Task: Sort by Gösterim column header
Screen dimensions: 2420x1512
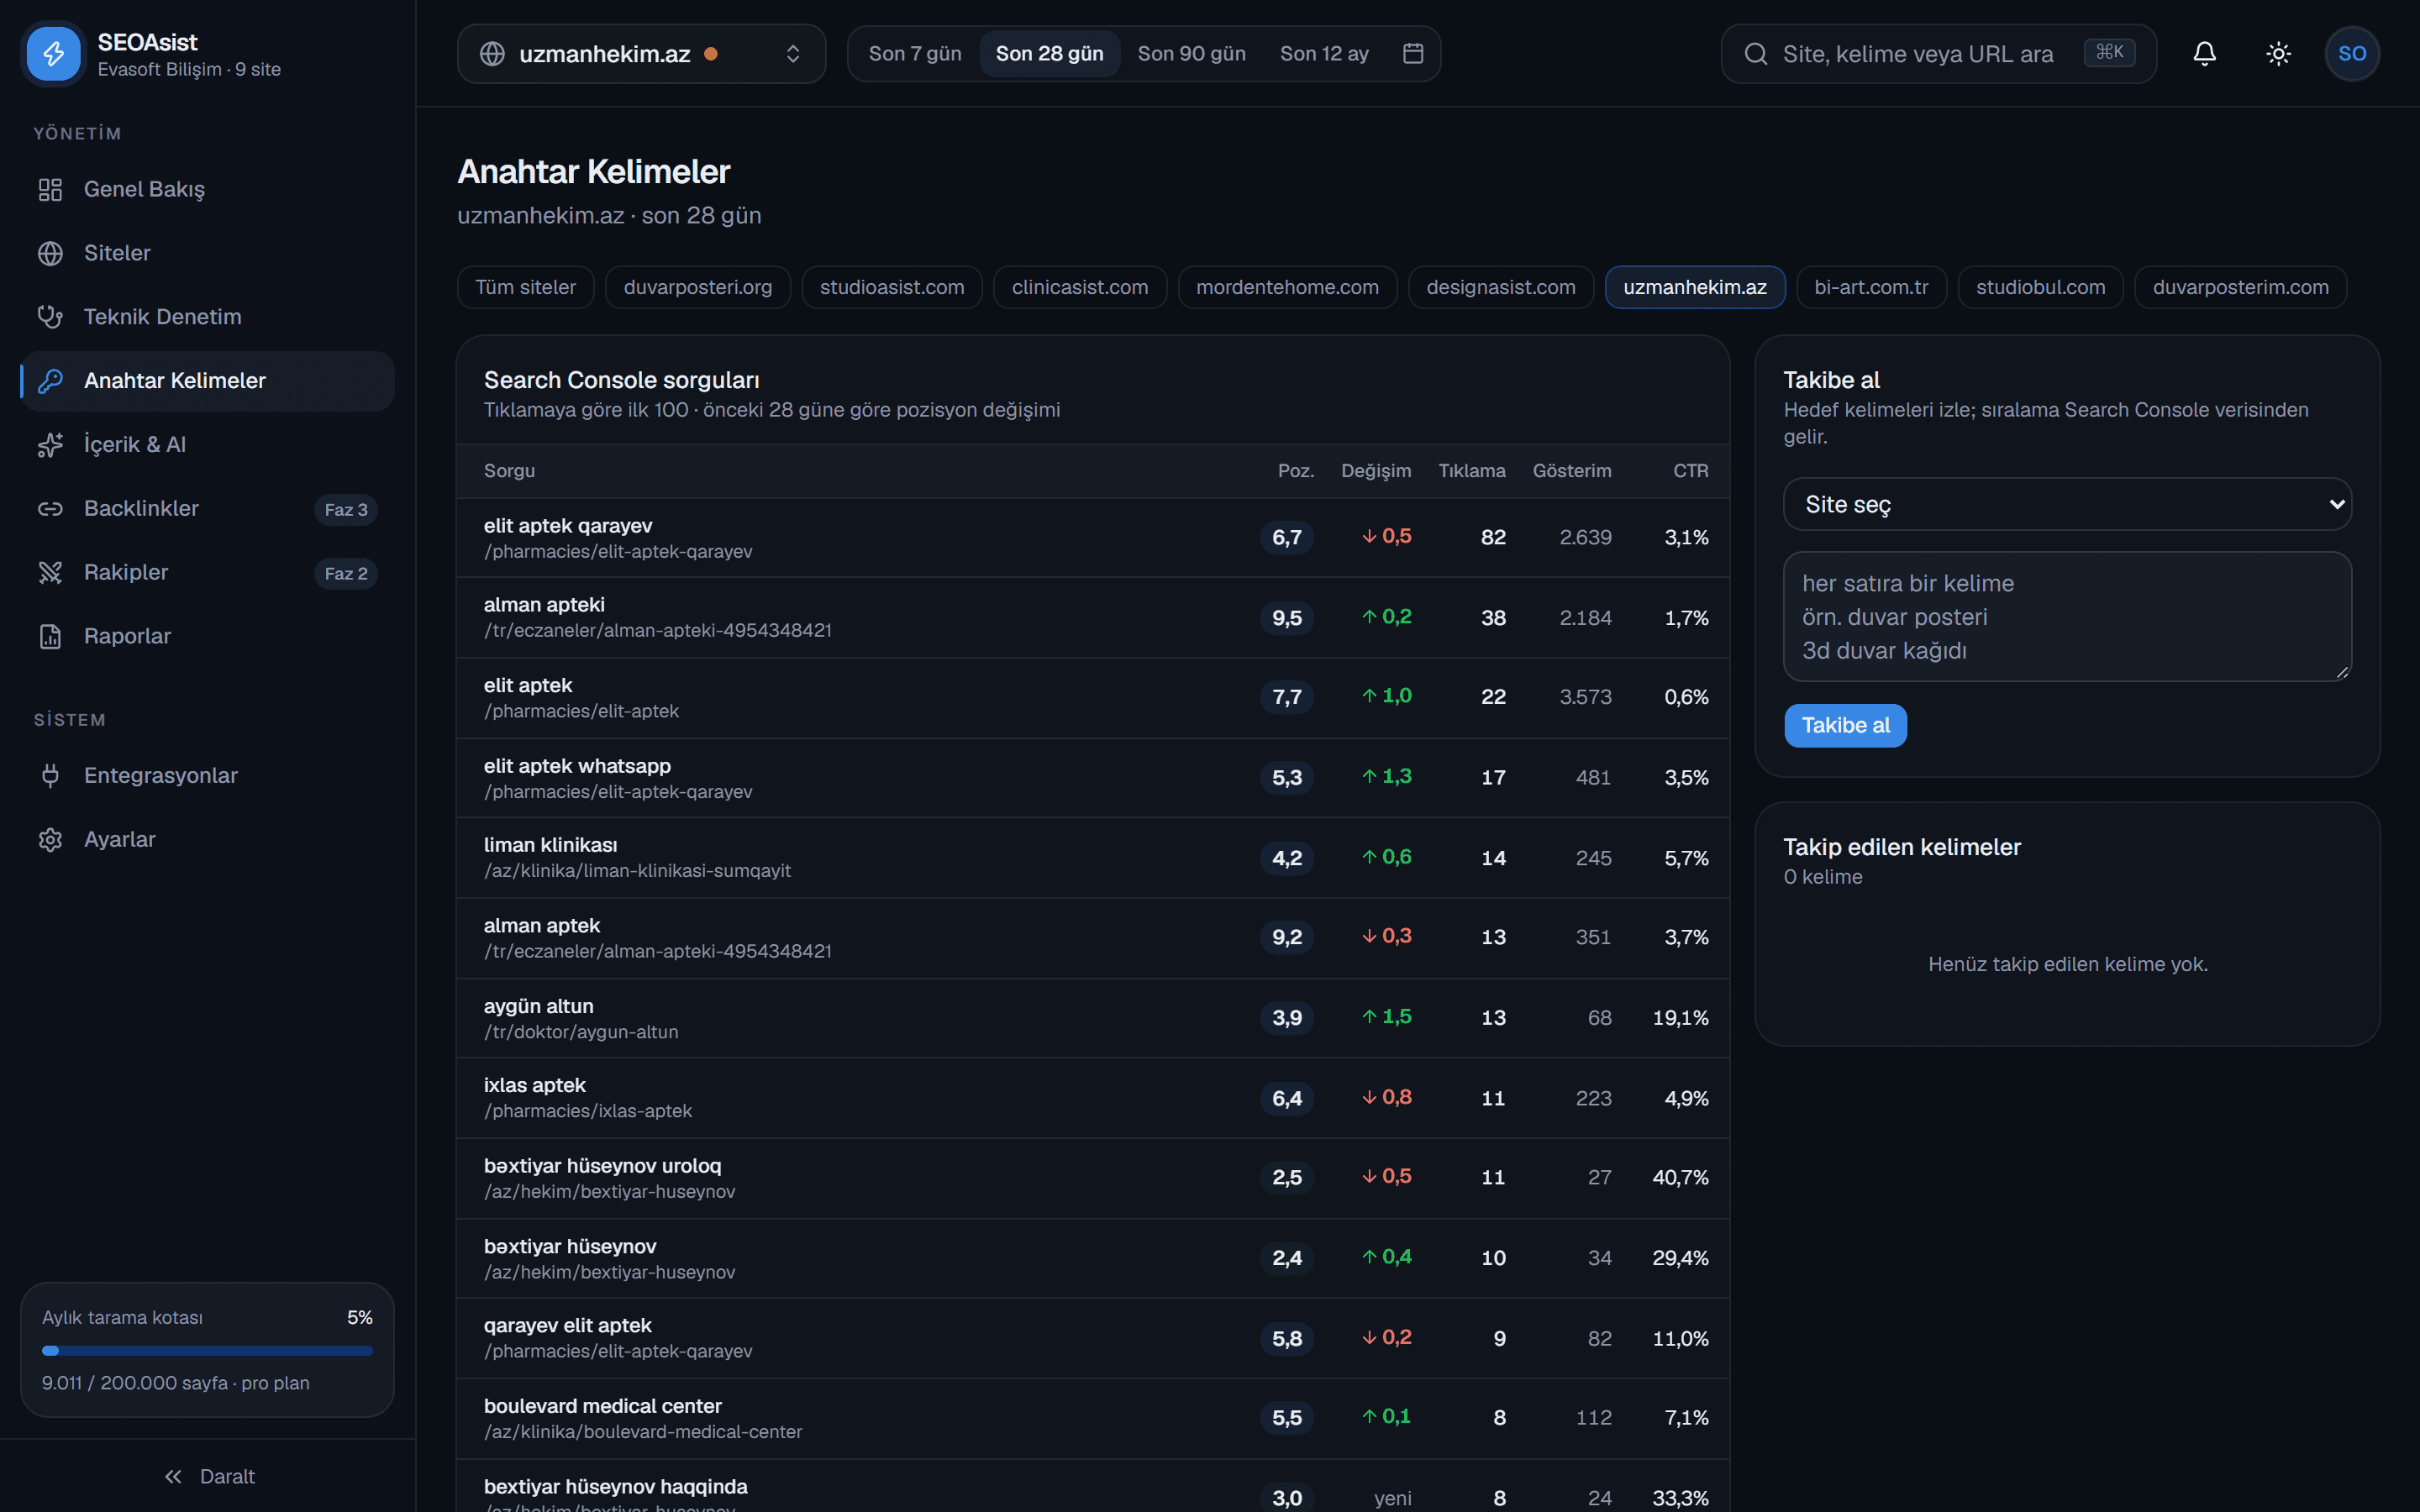Action: (1571, 471)
